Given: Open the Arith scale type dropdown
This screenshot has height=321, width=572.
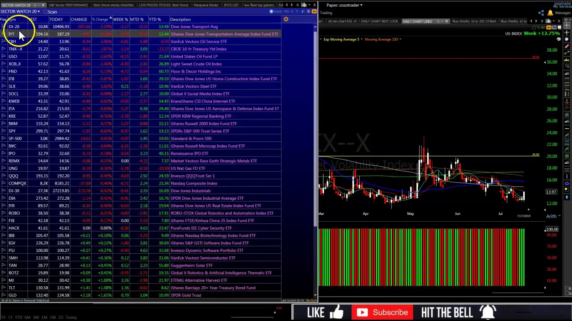Looking at the screenshot, I should tap(553, 216).
